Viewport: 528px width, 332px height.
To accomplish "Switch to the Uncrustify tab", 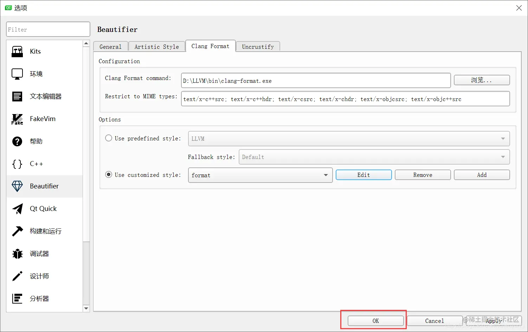I will (x=258, y=47).
